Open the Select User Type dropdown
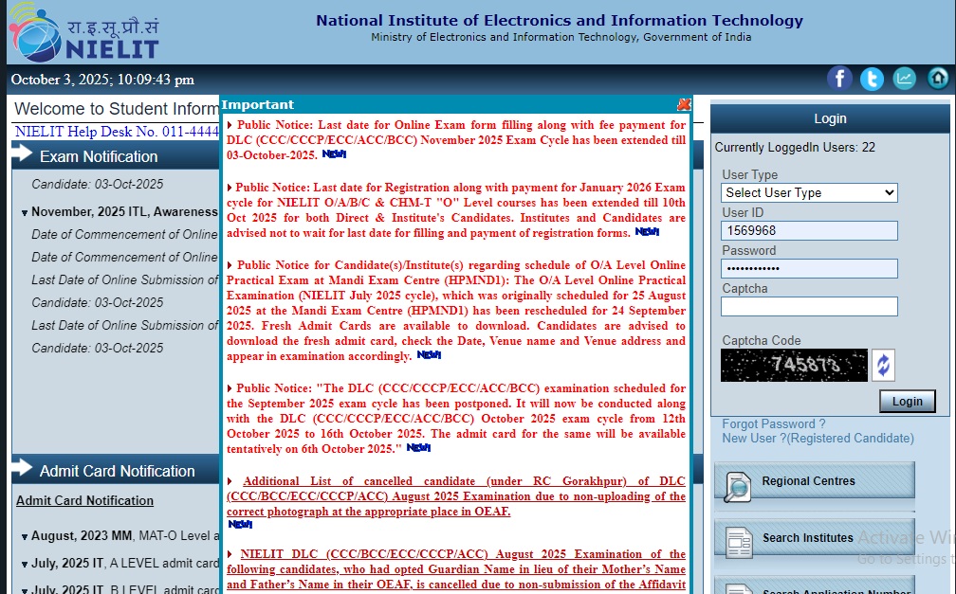Viewport: 956px width, 594px height. click(809, 192)
